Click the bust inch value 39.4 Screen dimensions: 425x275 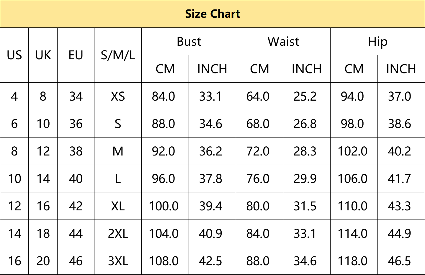click(210, 206)
